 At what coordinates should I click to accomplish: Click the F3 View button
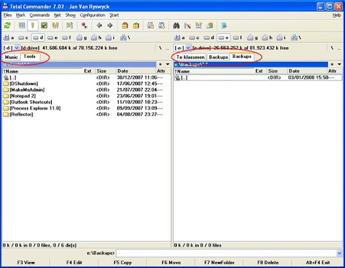click(26, 263)
